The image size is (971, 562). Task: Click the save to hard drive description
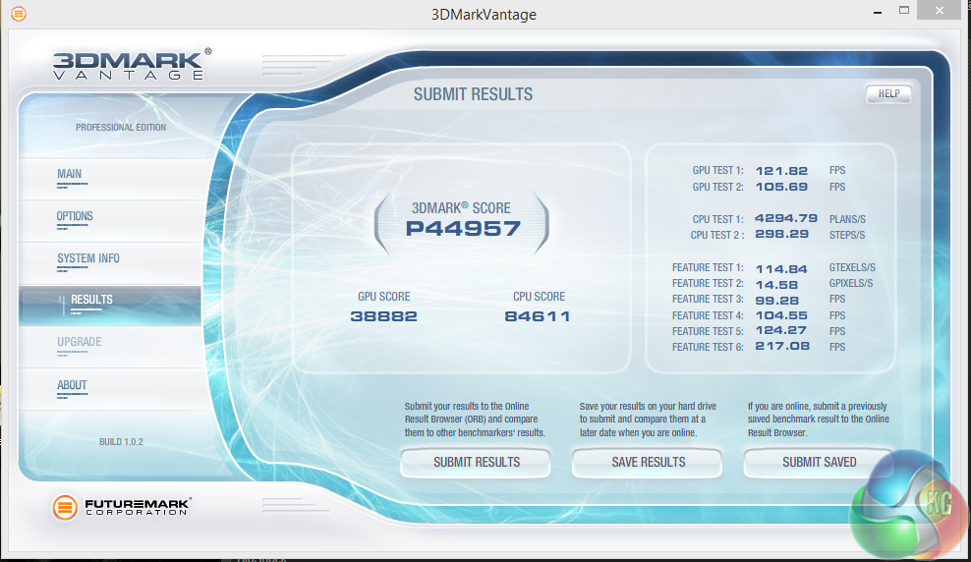pyautogui.click(x=648, y=420)
